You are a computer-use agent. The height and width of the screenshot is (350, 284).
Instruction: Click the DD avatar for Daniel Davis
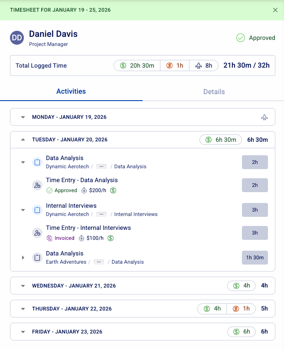[17, 38]
